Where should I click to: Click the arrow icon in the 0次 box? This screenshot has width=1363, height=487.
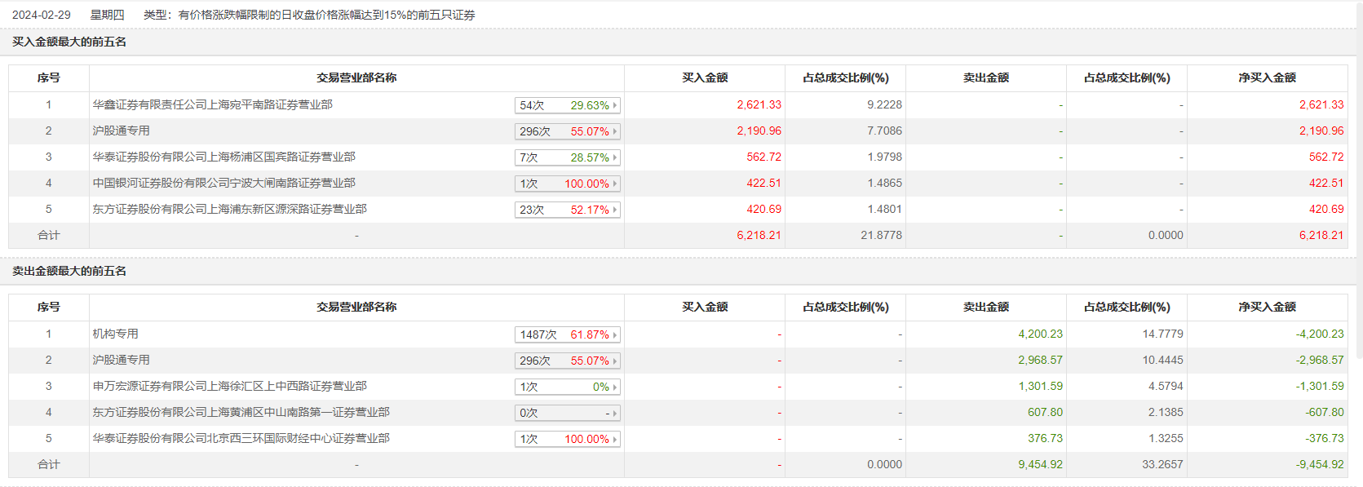615,413
